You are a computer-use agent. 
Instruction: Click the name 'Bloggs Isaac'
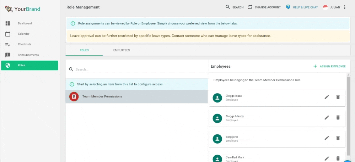pos(234,96)
